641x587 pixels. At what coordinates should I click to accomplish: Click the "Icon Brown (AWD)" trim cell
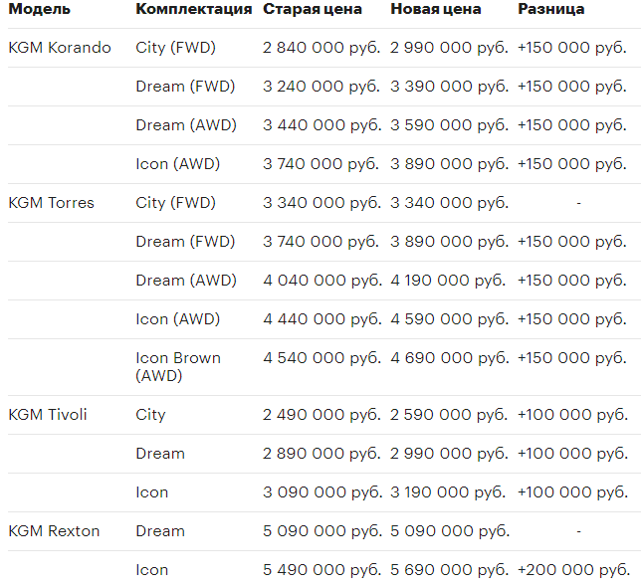(x=178, y=367)
